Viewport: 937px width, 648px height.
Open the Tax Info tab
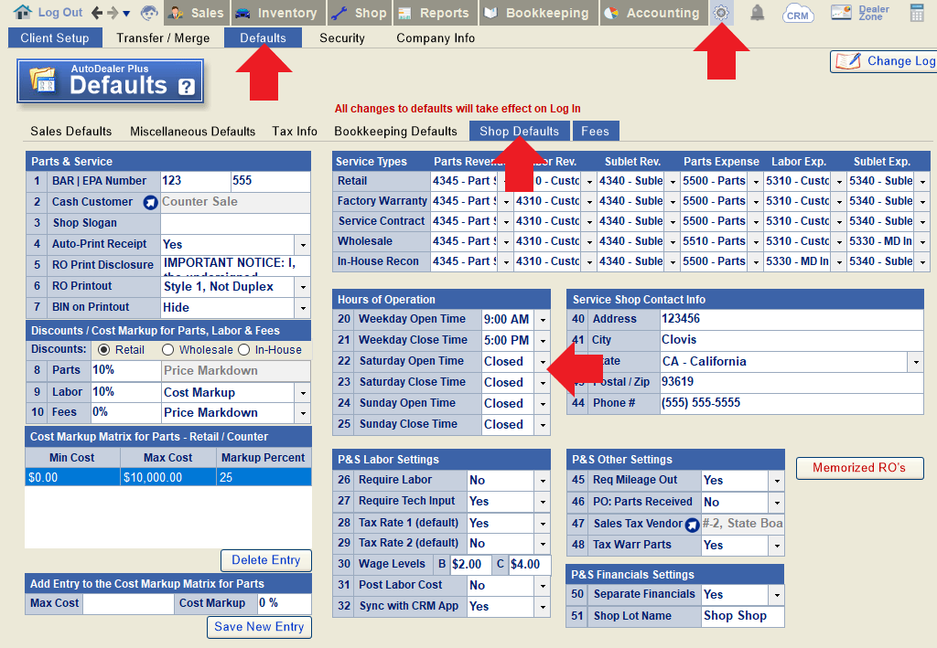295,132
